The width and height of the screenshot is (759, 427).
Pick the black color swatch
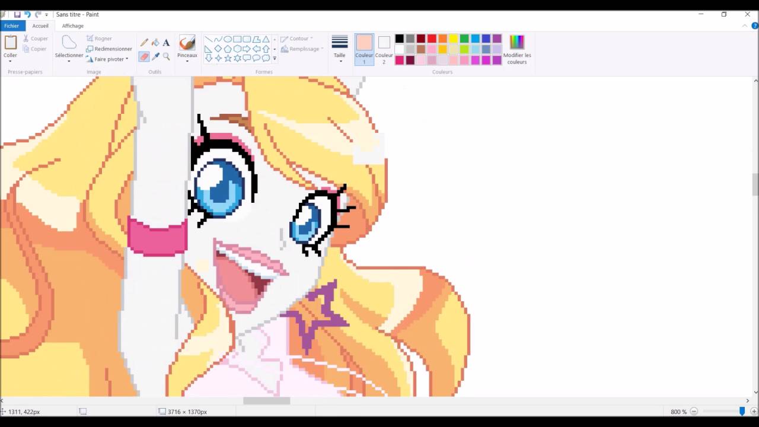pos(399,39)
